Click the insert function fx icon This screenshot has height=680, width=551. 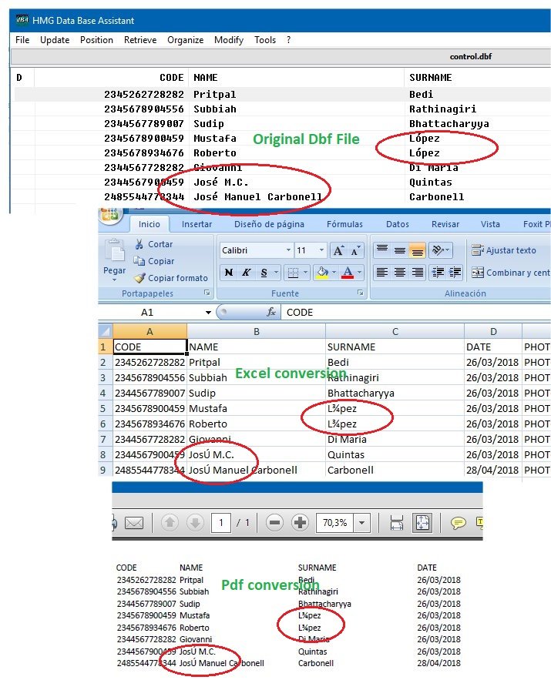click(x=270, y=313)
